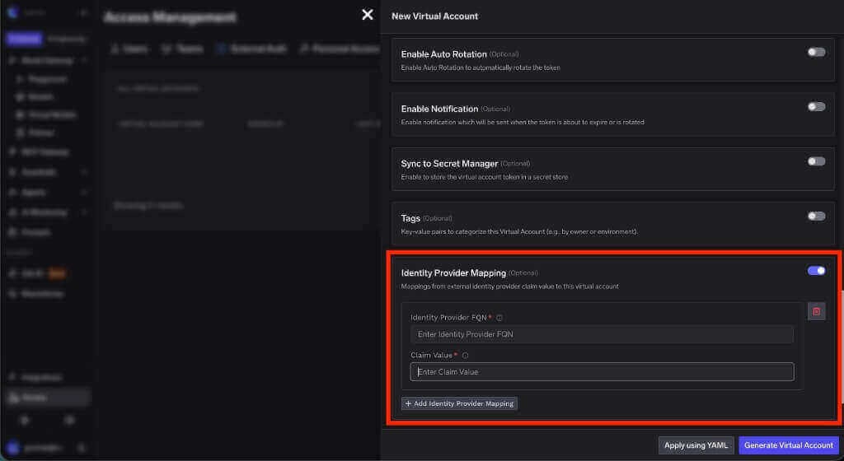844x461 pixels.
Task: Select the Enable Auto Rotation heading text
Action: point(443,54)
